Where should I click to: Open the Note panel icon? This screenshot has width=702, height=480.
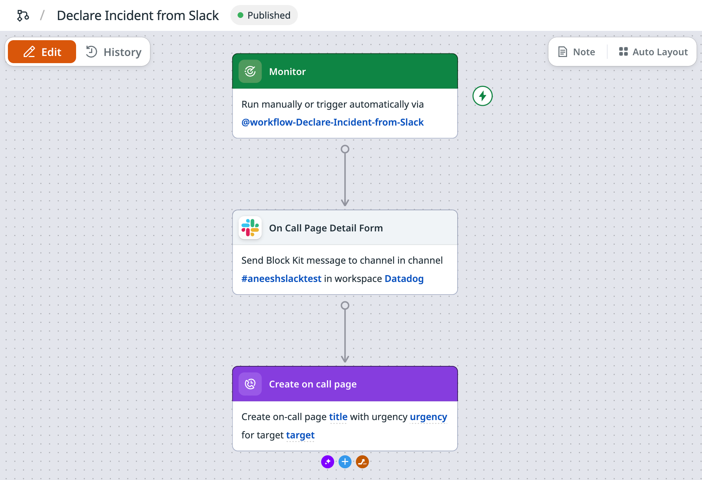pyautogui.click(x=562, y=52)
